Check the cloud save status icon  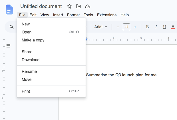click(87, 7)
